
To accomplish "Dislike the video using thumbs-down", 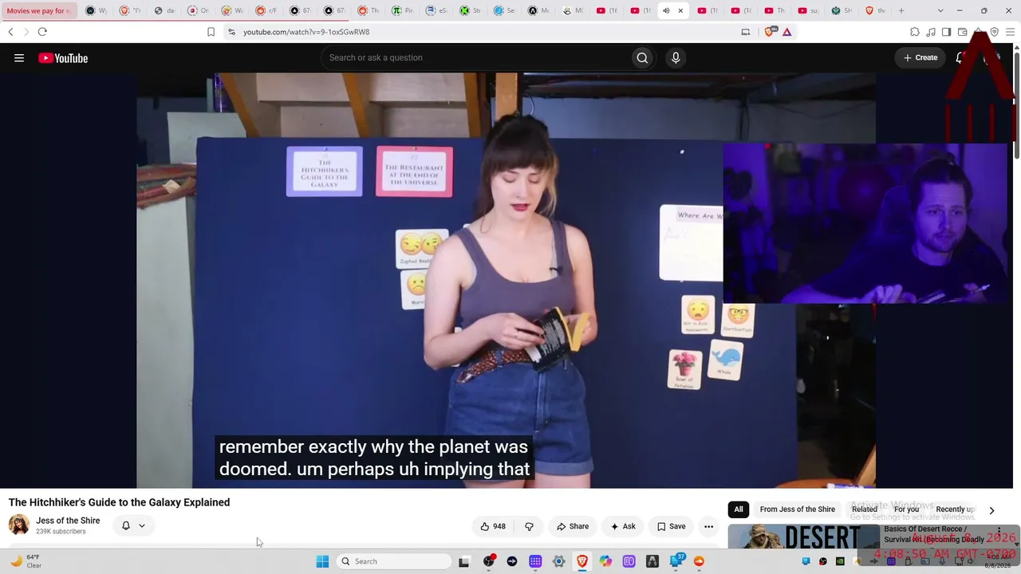I will tap(529, 526).
